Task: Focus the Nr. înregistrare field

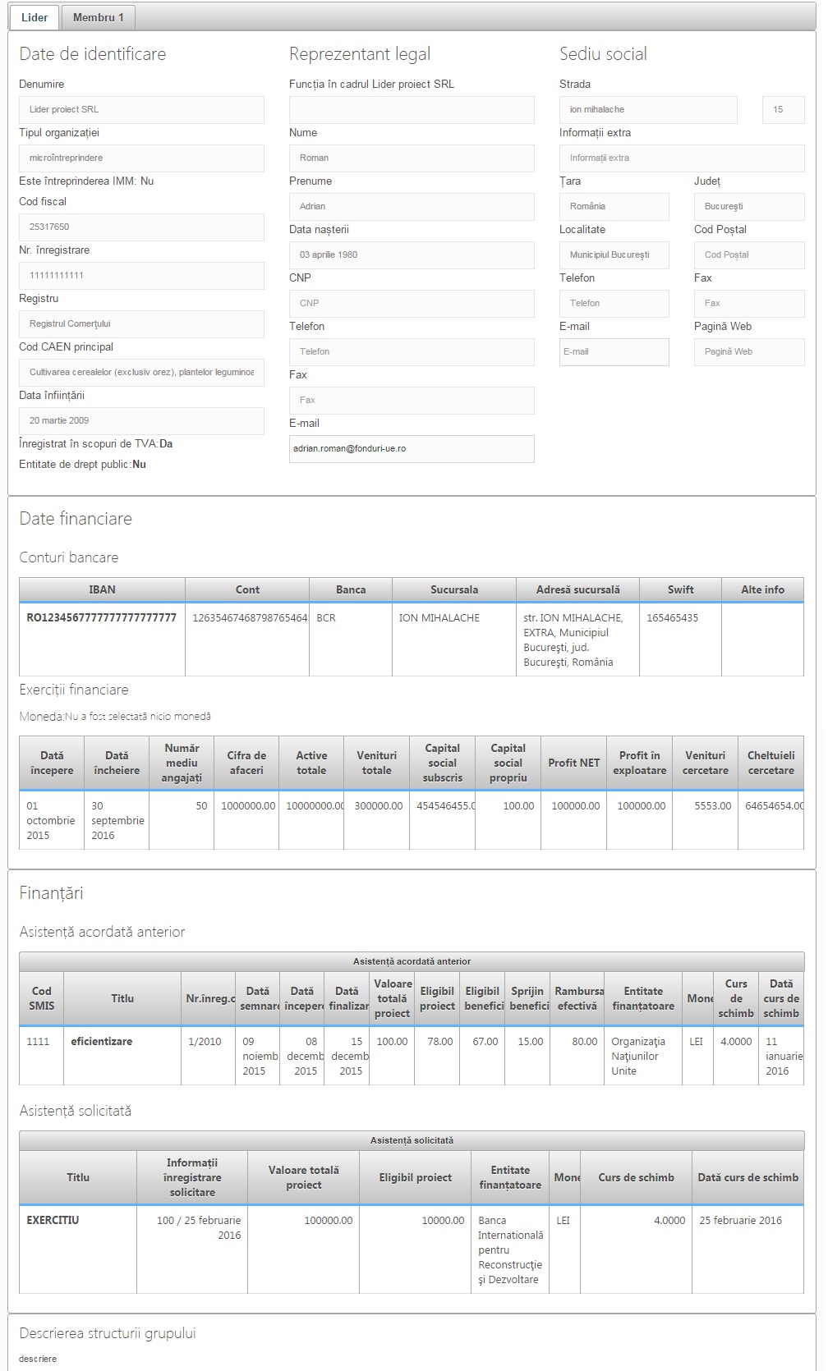Action: [x=141, y=276]
